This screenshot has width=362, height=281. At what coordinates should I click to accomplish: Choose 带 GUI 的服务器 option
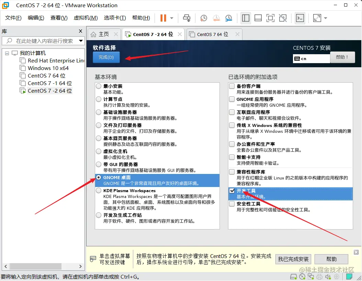(99, 164)
